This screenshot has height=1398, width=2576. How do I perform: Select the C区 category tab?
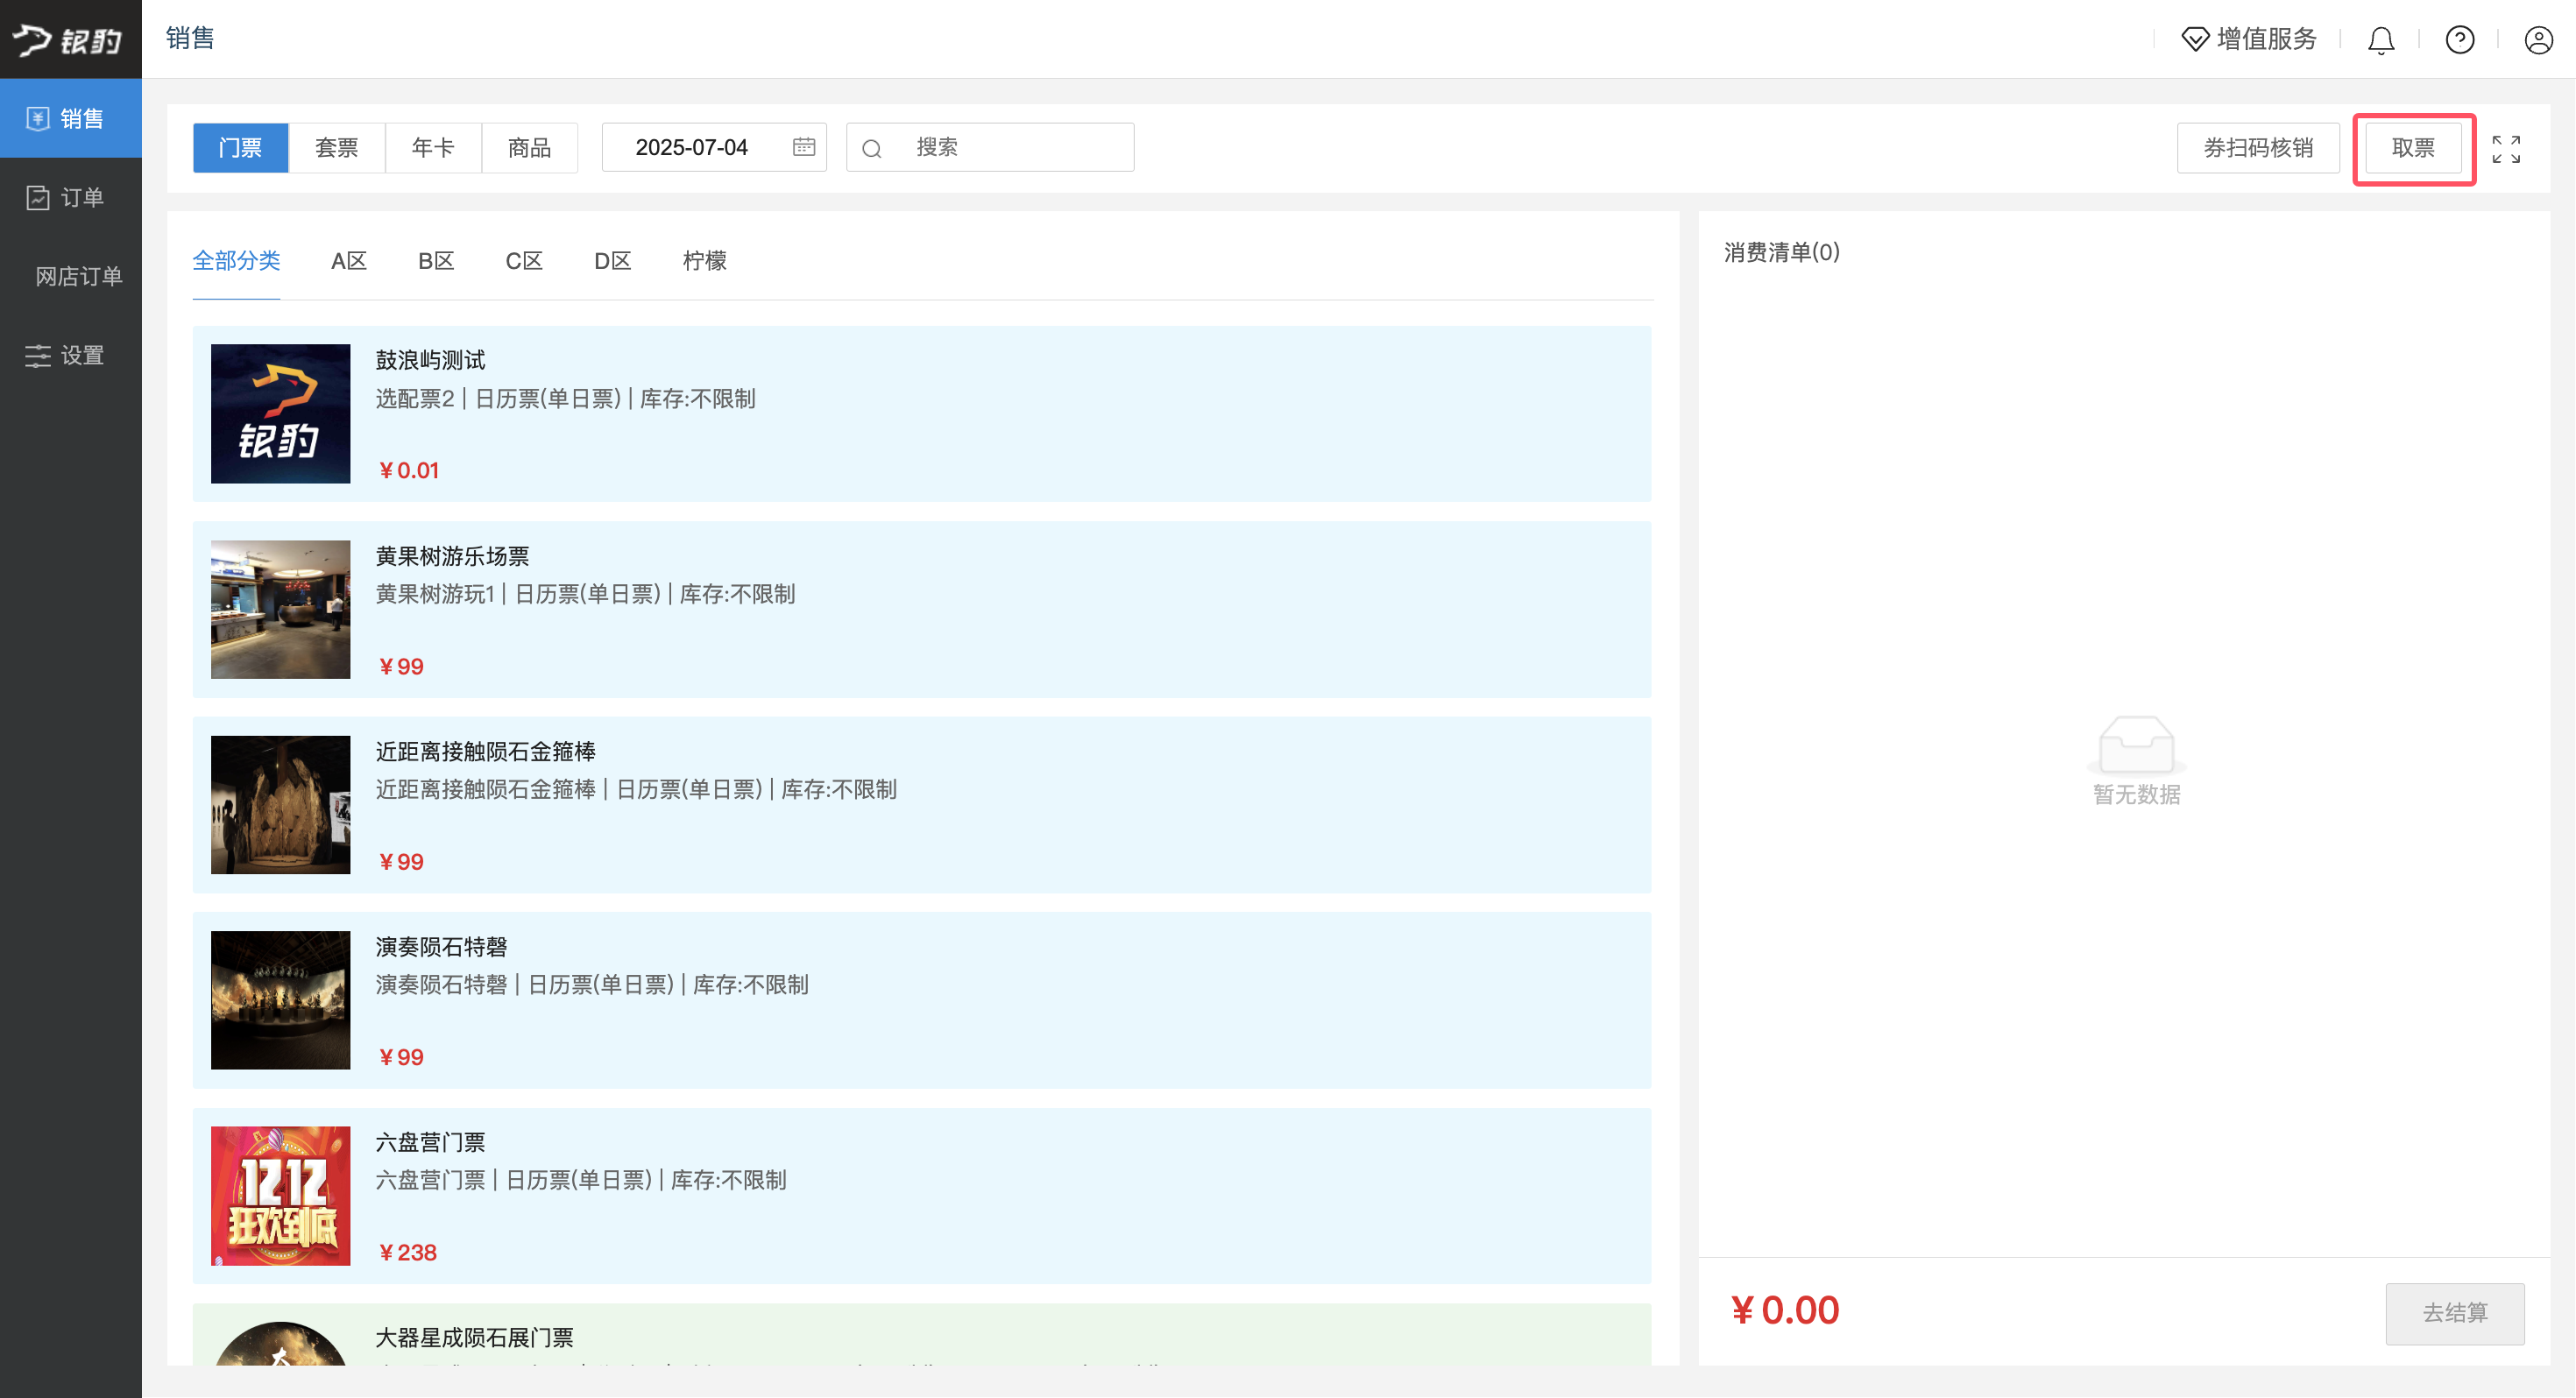[x=524, y=260]
